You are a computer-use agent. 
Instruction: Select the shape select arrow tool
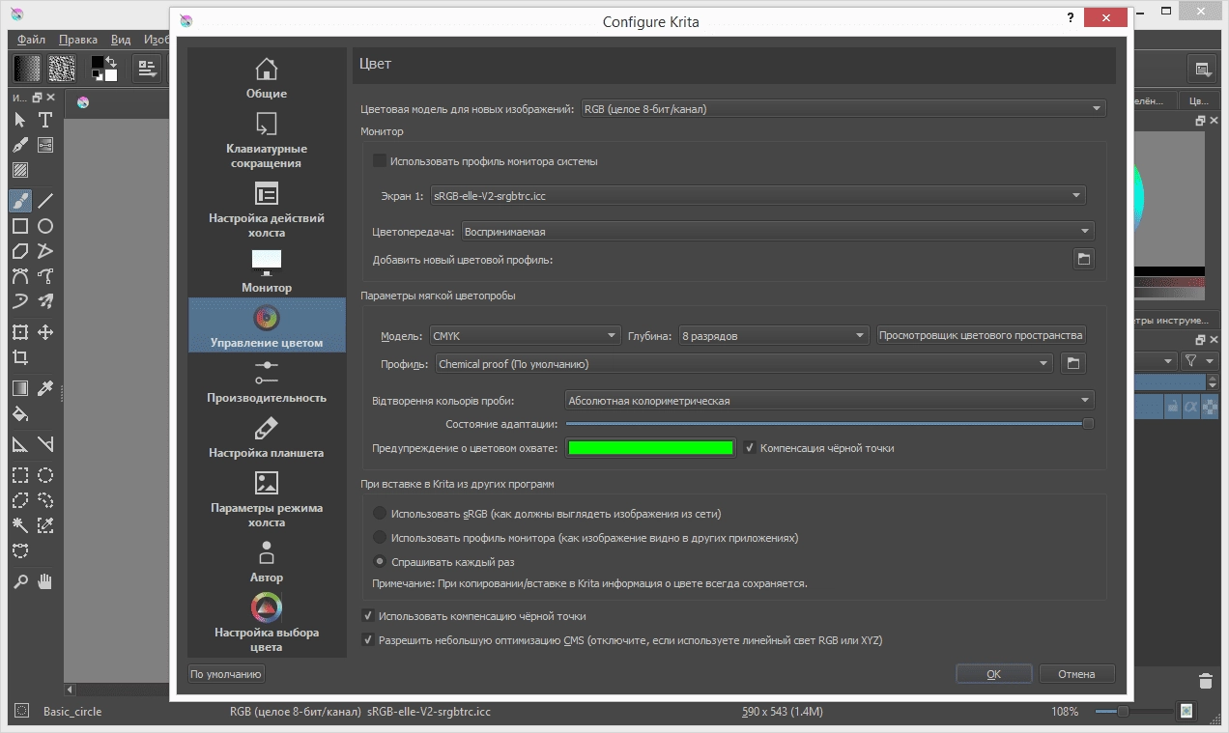pyautogui.click(x=19, y=120)
